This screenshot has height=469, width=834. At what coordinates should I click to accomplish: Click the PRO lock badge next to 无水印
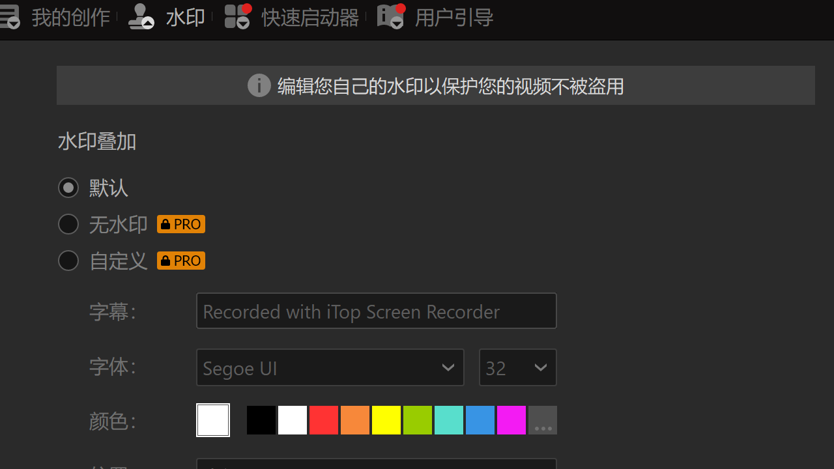pos(180,223)
